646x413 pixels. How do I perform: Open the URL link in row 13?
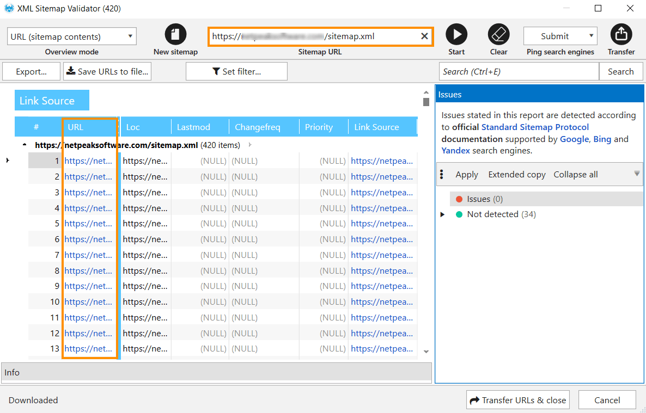88,349
